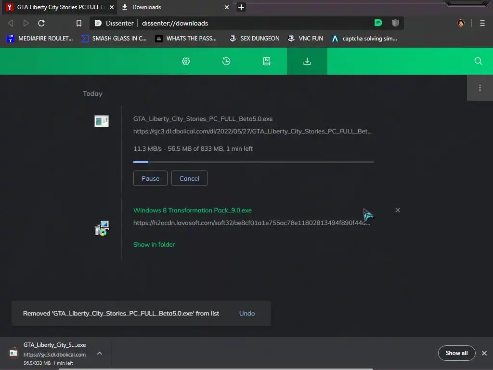Click the Dissenter site label in address bar

tap(114, 23)
